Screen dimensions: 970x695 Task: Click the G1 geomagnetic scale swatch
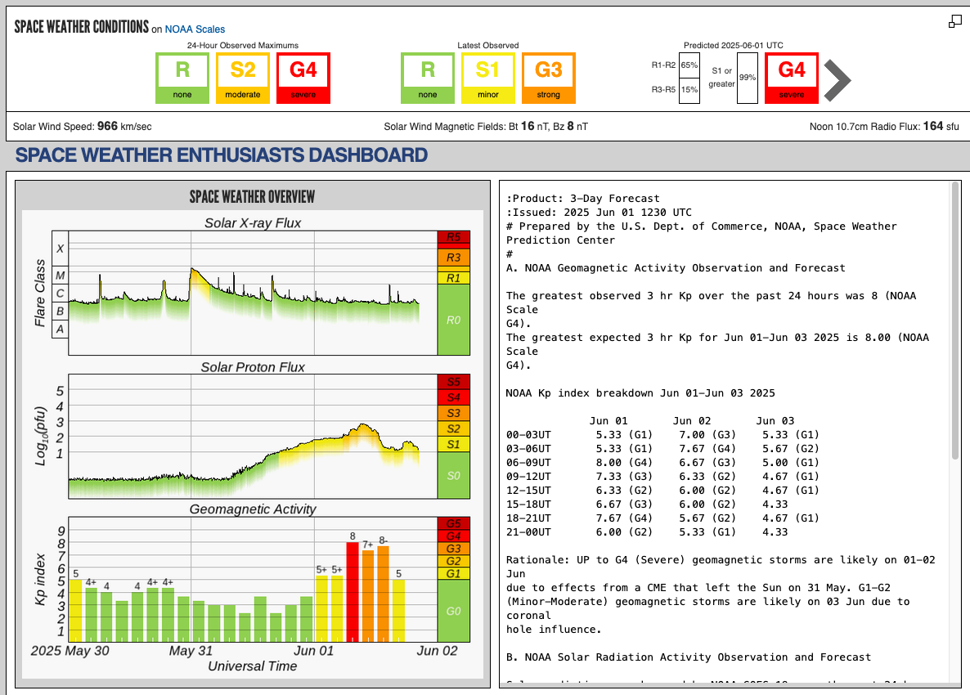click(x=453, y=573)
